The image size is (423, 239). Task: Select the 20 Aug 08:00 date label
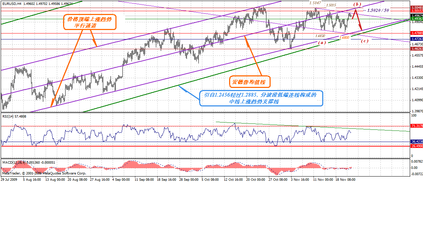78,179
